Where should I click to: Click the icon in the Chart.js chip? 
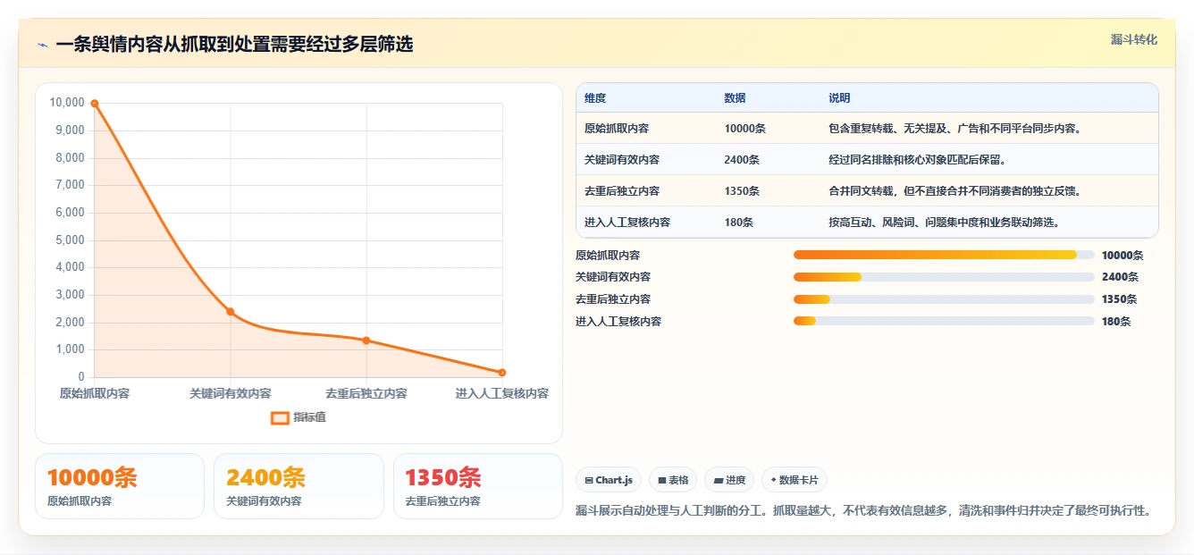(589, 481)
